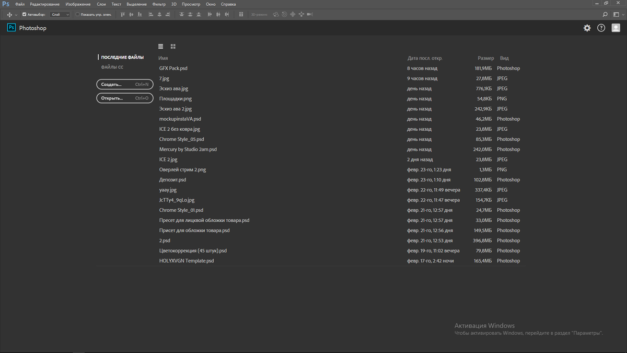This screenshot has height=353, width=627.
Task: Open the Справка menu
Action: [x=228, y=4]
